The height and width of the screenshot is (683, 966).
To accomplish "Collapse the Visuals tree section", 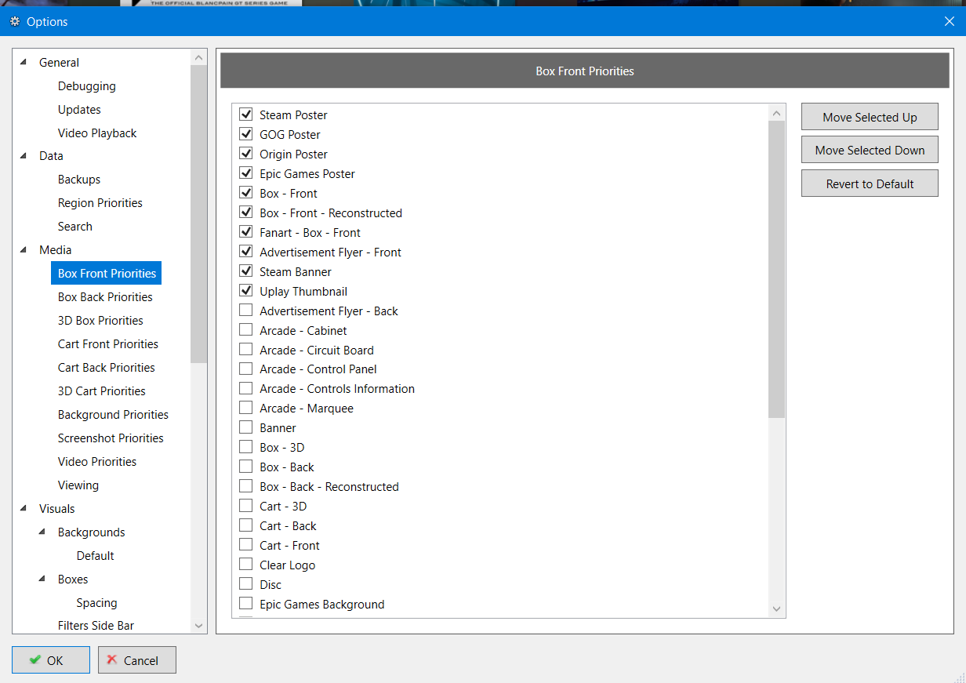I will coord(23,508).
